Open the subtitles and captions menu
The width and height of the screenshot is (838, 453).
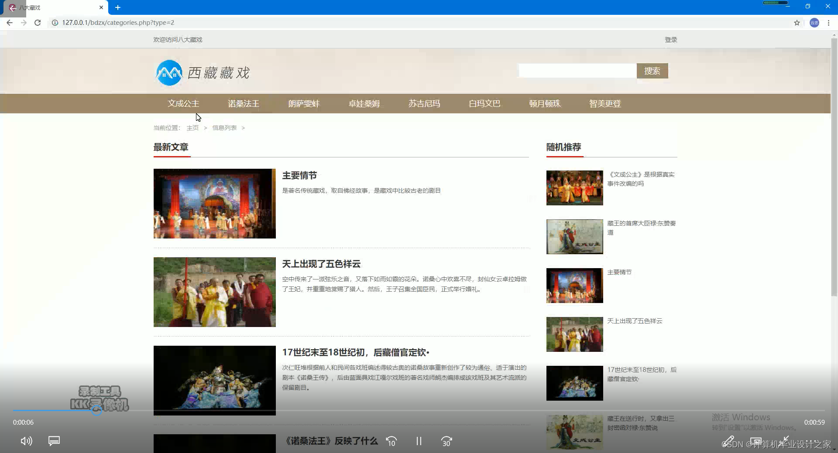(54, 441)
